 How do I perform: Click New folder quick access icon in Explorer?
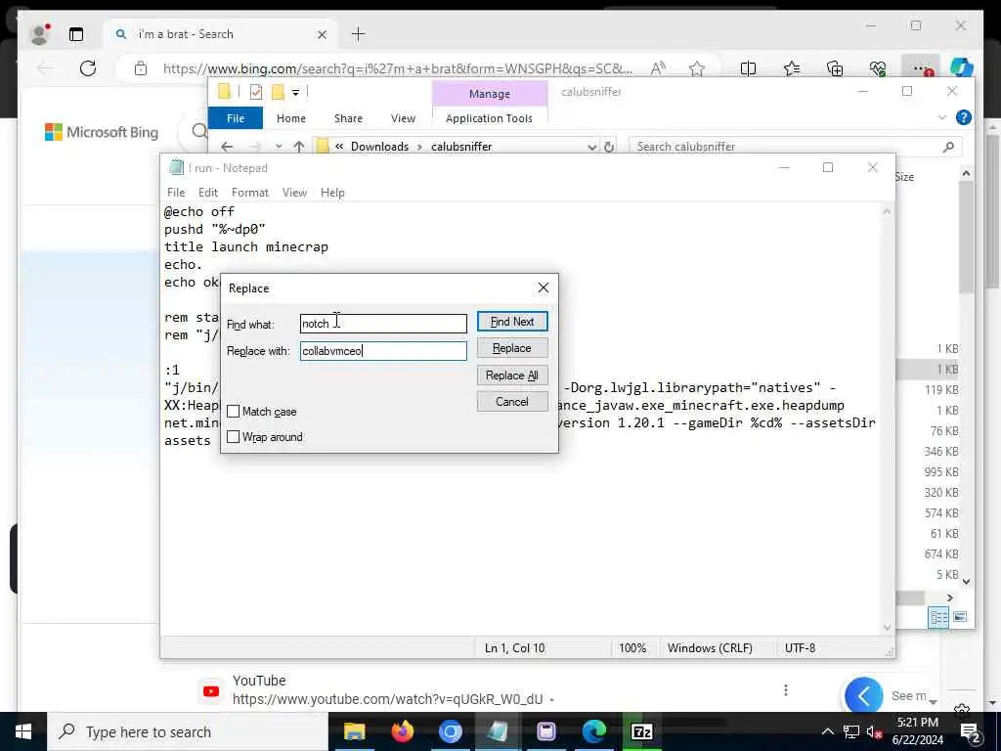(277, 92)
